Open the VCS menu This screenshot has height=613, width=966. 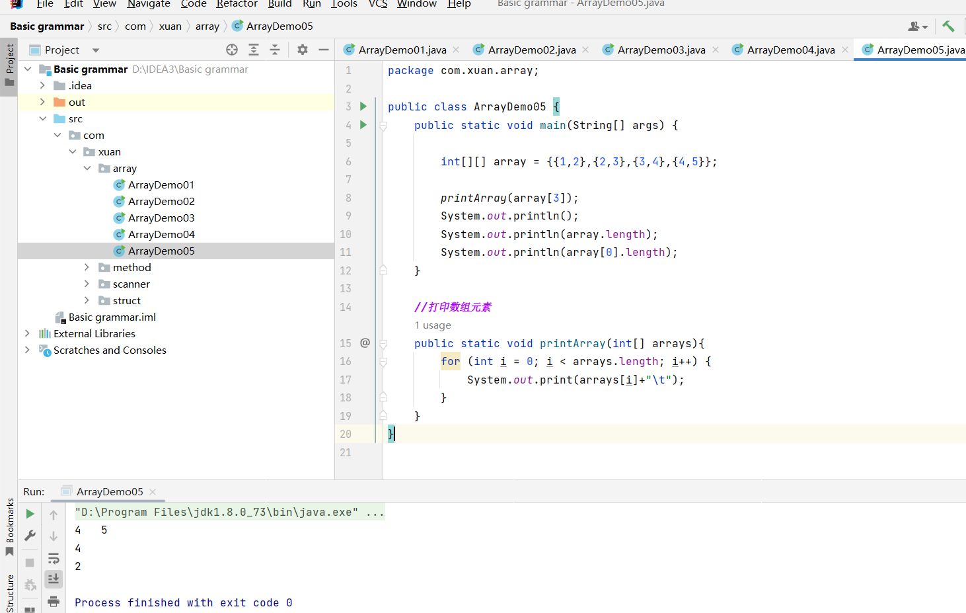(378, 4)
